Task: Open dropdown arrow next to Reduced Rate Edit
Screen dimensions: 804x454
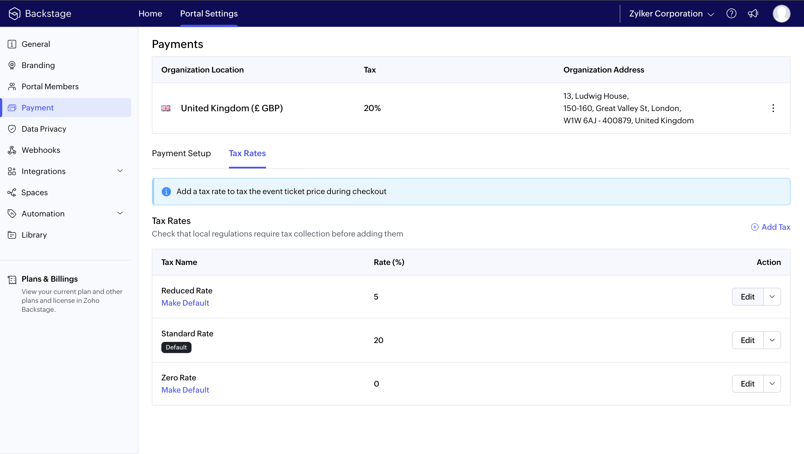Action: pos(772,296)
